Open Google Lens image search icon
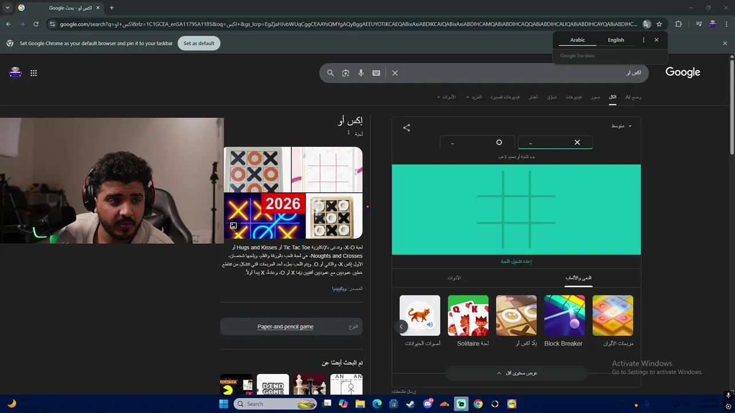The image size is (735, 413). 346,73
